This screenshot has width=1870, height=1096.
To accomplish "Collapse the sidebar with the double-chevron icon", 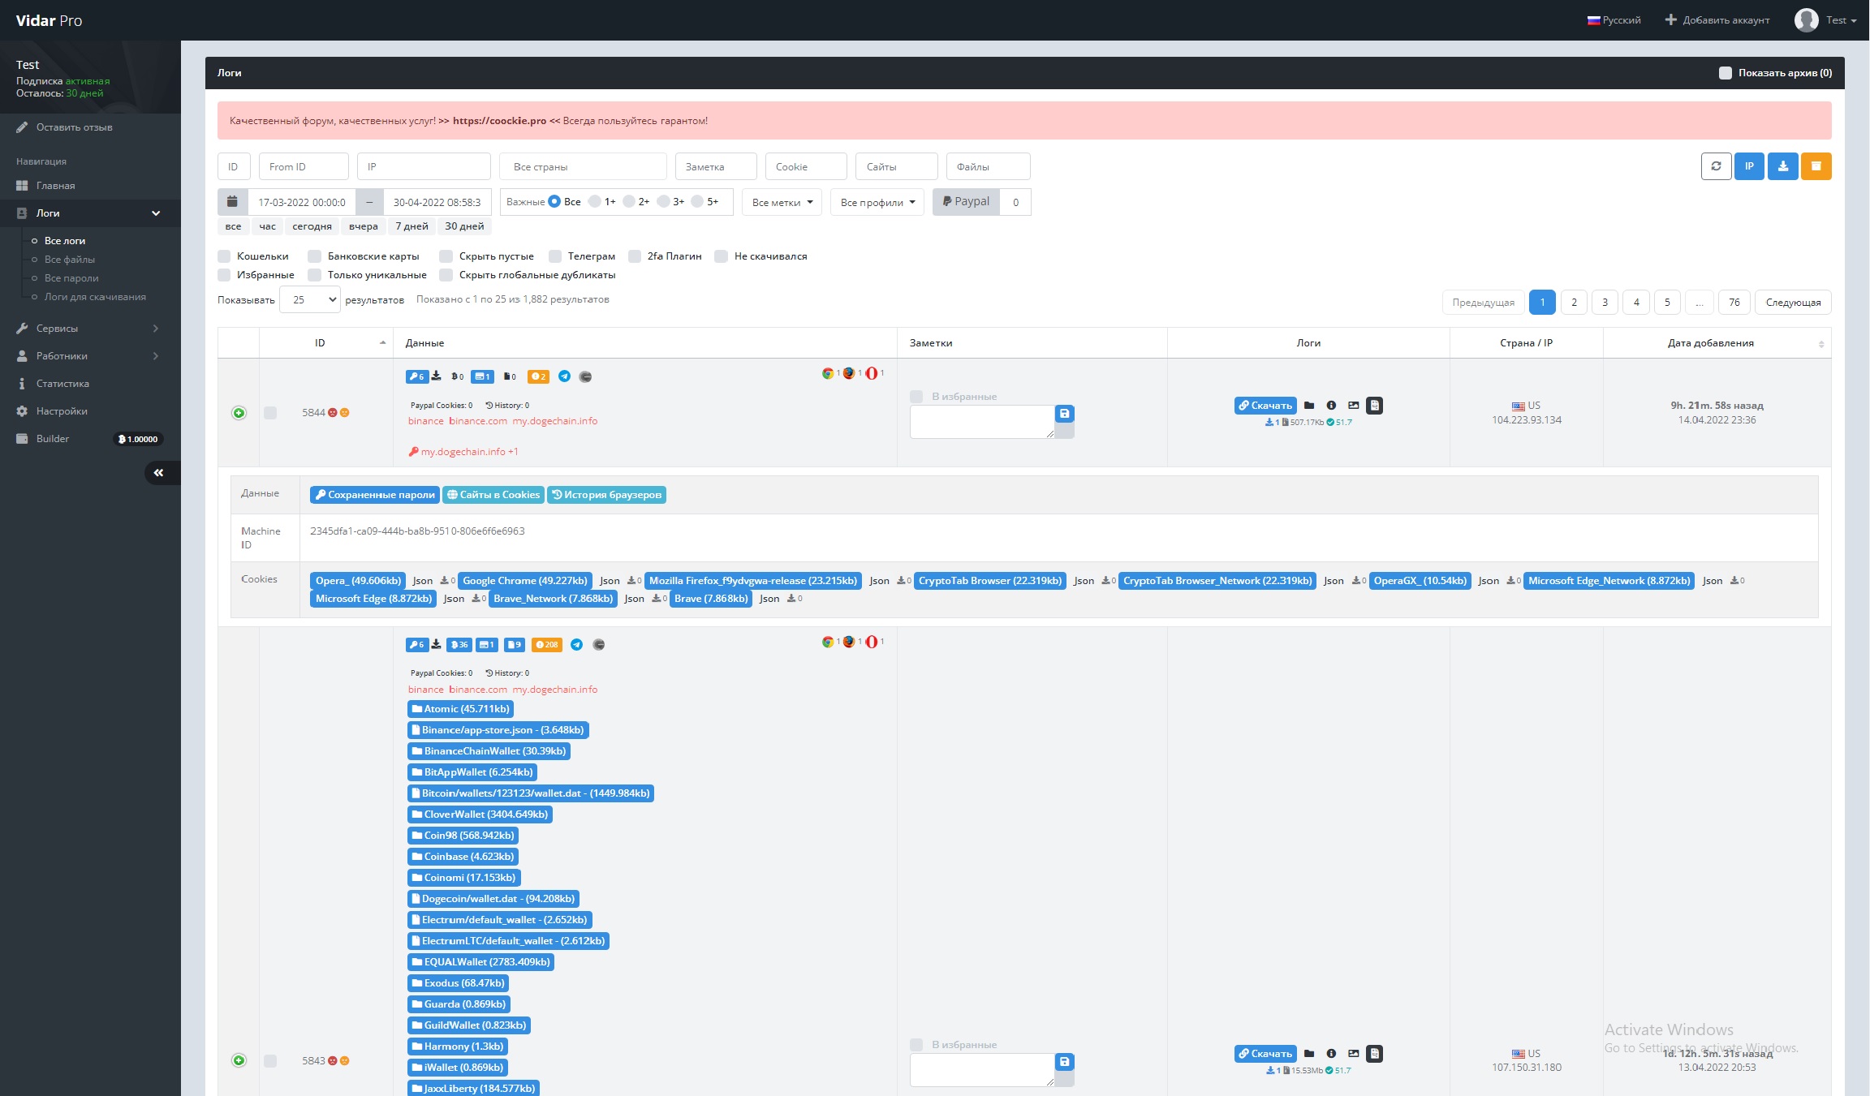I will coord(159,473).
